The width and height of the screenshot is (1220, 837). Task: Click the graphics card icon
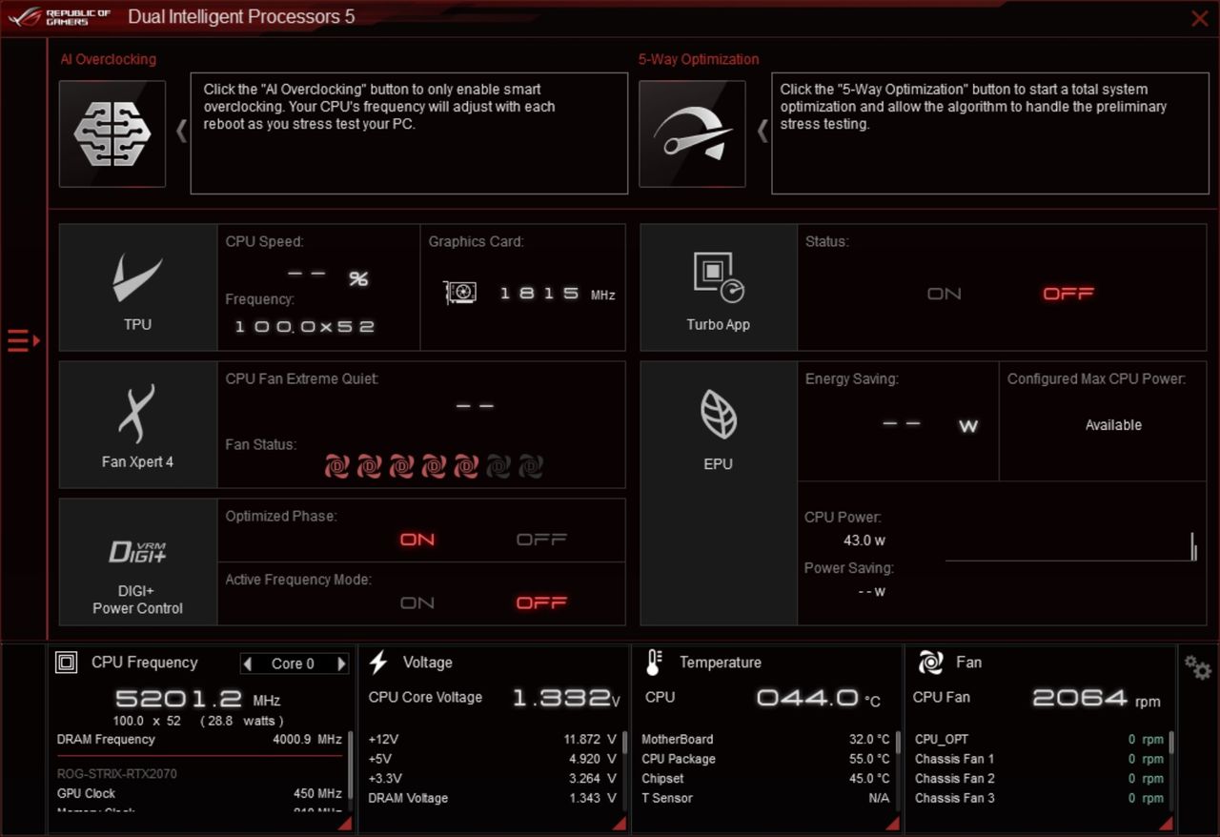click(461, 293)
